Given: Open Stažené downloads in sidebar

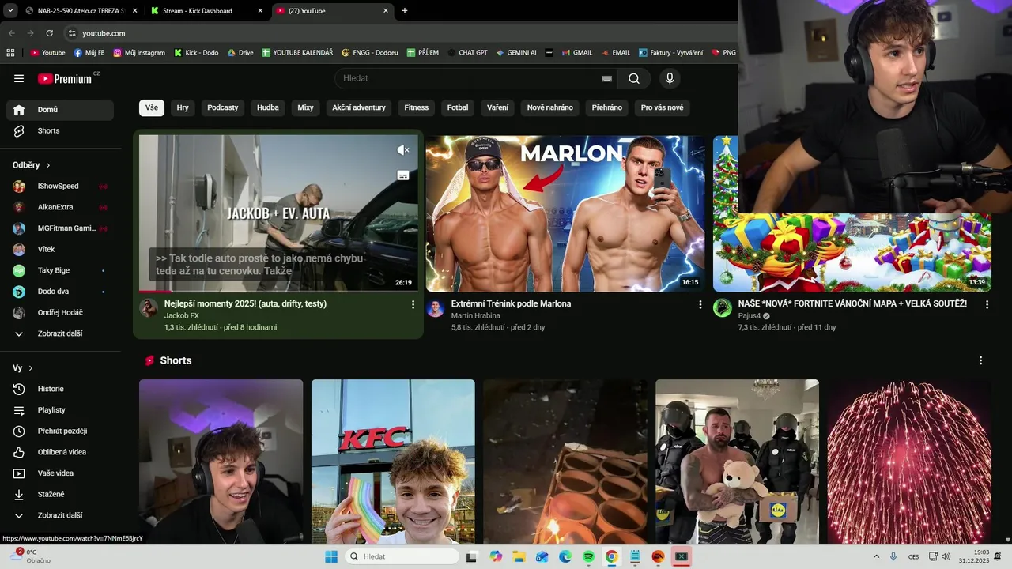Looking at the screenshot, I should (x=60, y=494).
